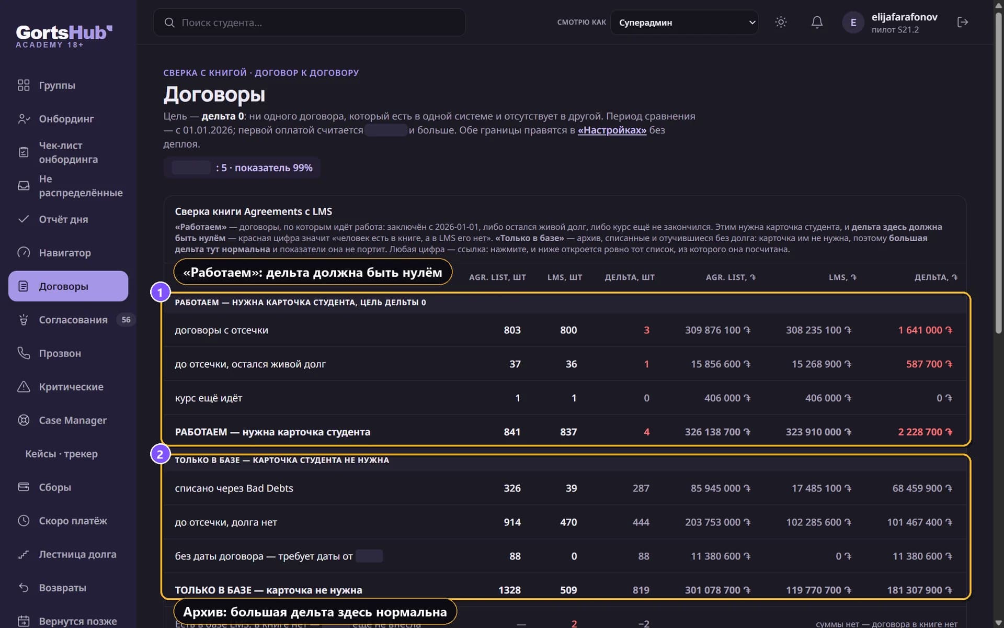The height and width of the screenshot is (628, 1004).
Task: Open Case Manager lifebuoy icon
Action: pos(24,420)
